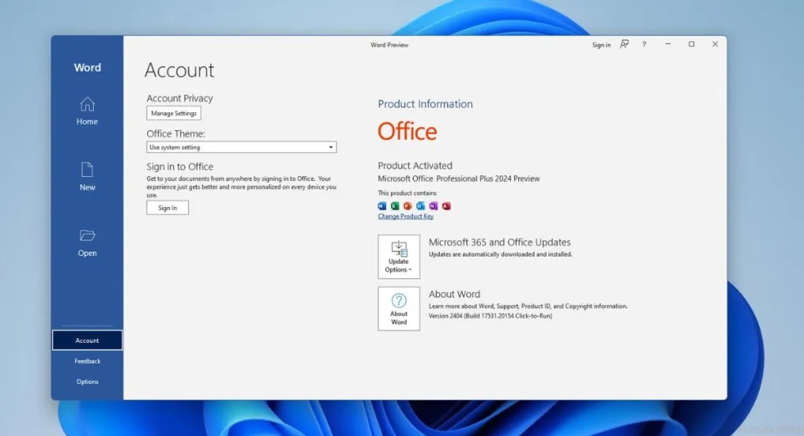Click the Outlook app icon under product contains

(x=420, y=205)
